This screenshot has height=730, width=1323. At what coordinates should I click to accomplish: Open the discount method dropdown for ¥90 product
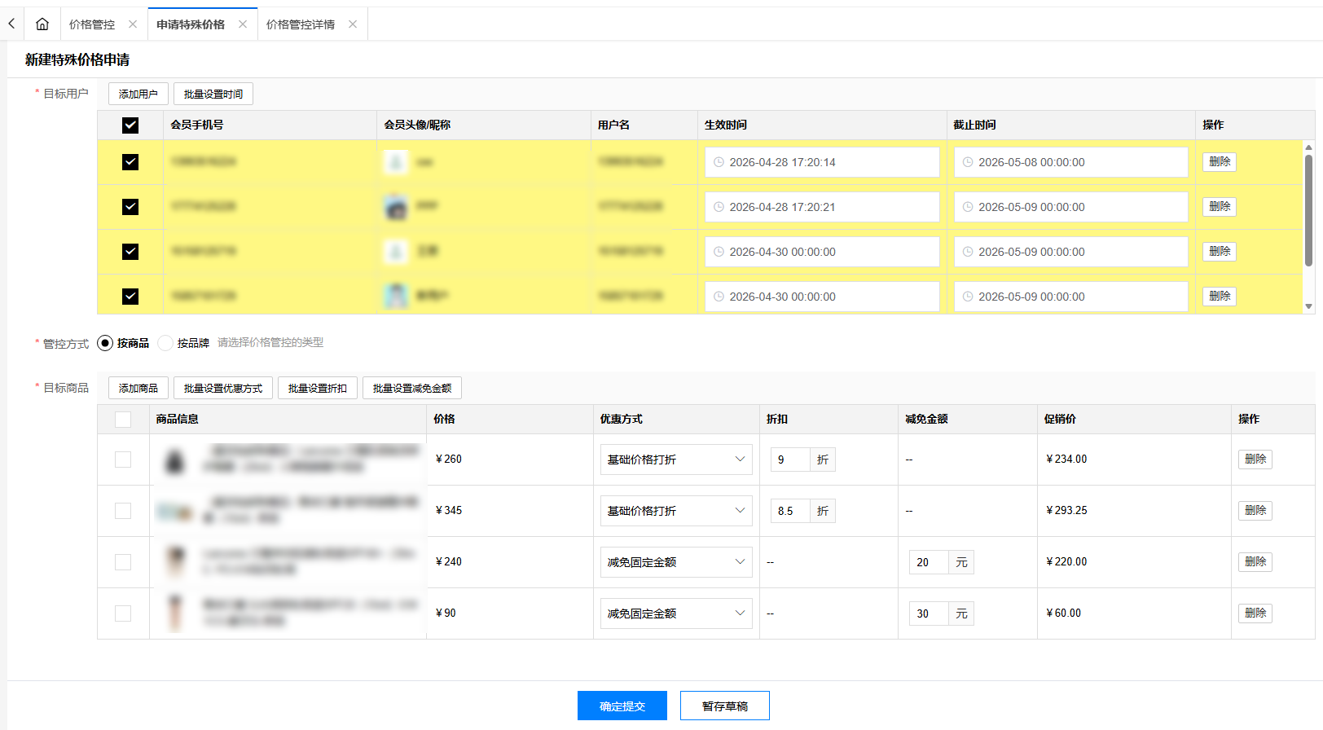[675, 613]
